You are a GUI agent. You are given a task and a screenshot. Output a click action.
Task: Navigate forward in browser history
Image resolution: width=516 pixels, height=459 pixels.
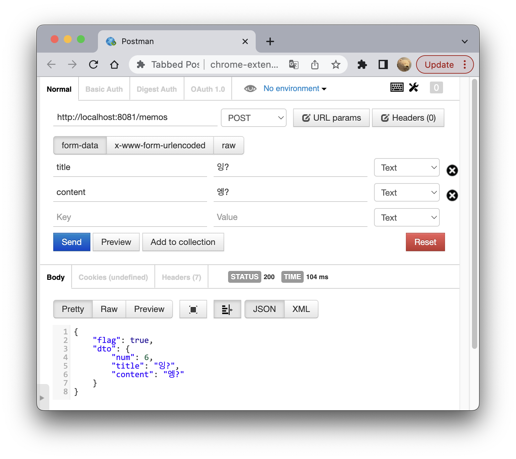(x=72, y=64)
